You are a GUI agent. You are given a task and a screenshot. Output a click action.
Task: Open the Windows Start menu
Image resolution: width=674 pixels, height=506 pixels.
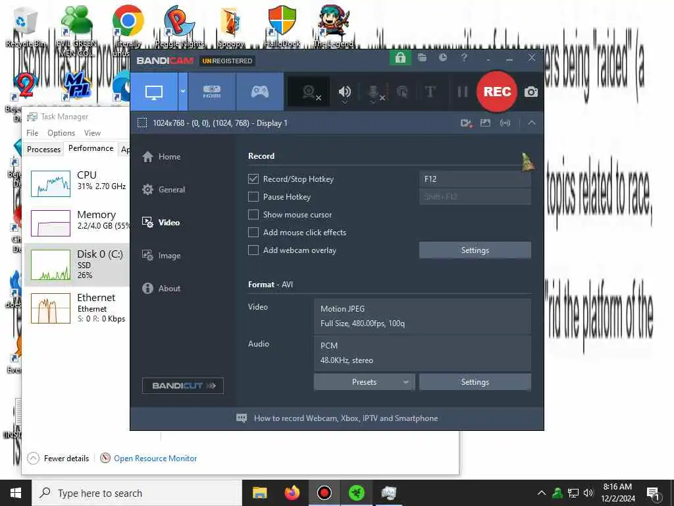[x=16, y=493]
